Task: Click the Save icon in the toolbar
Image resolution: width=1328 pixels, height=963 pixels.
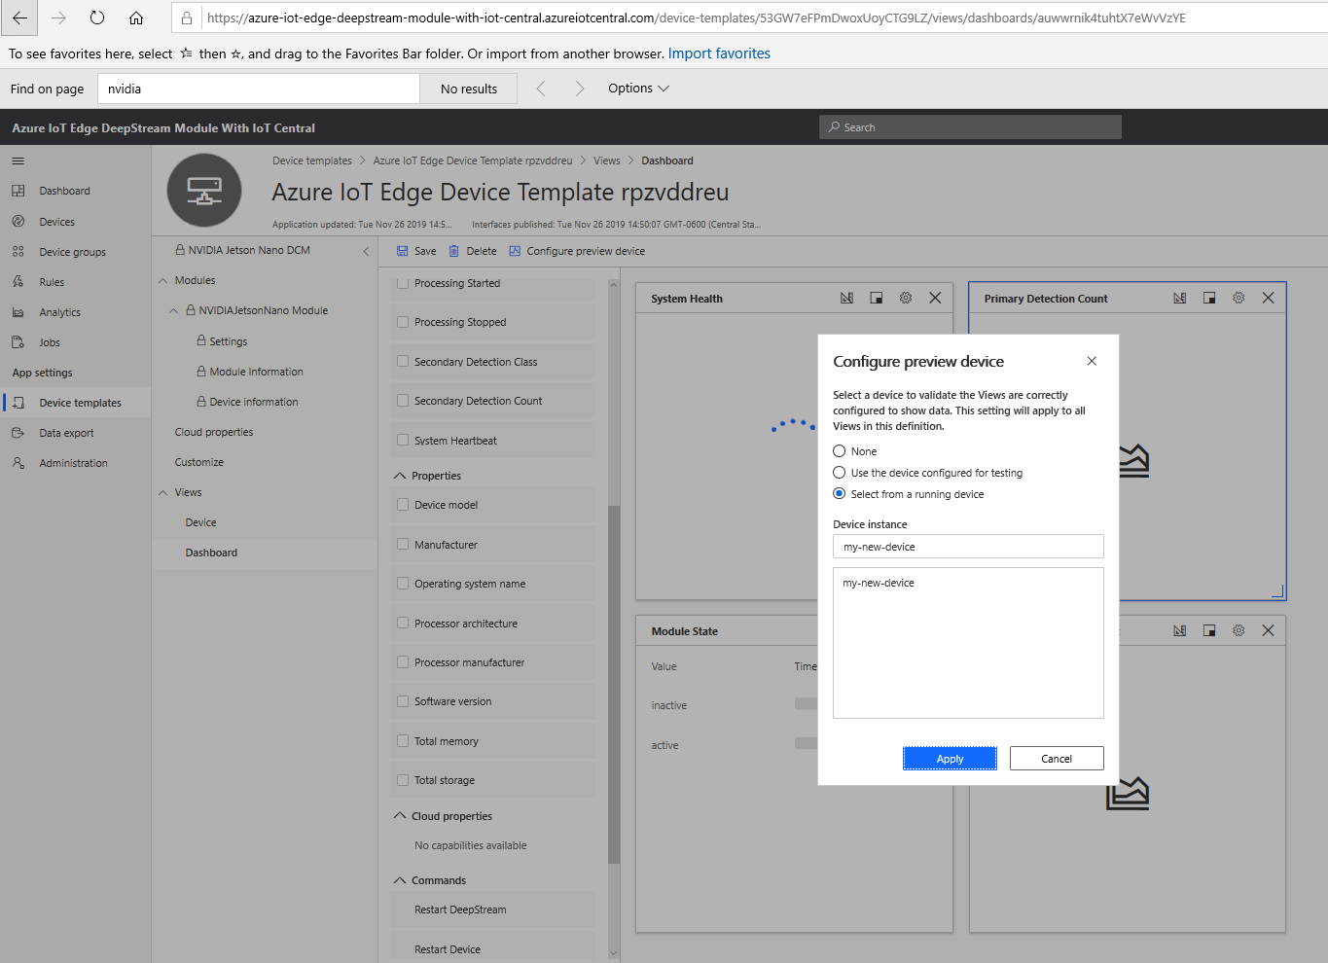Action: pyautogui.click(x=403, y=251)
